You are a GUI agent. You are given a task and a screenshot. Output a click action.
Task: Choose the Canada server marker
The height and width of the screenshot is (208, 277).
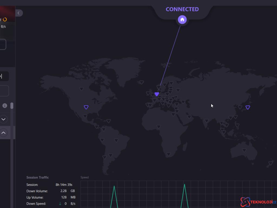coord(82,89)
